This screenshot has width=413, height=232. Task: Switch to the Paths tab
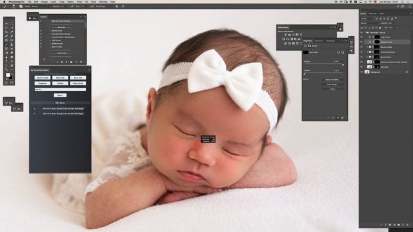(x=381, y=14)
